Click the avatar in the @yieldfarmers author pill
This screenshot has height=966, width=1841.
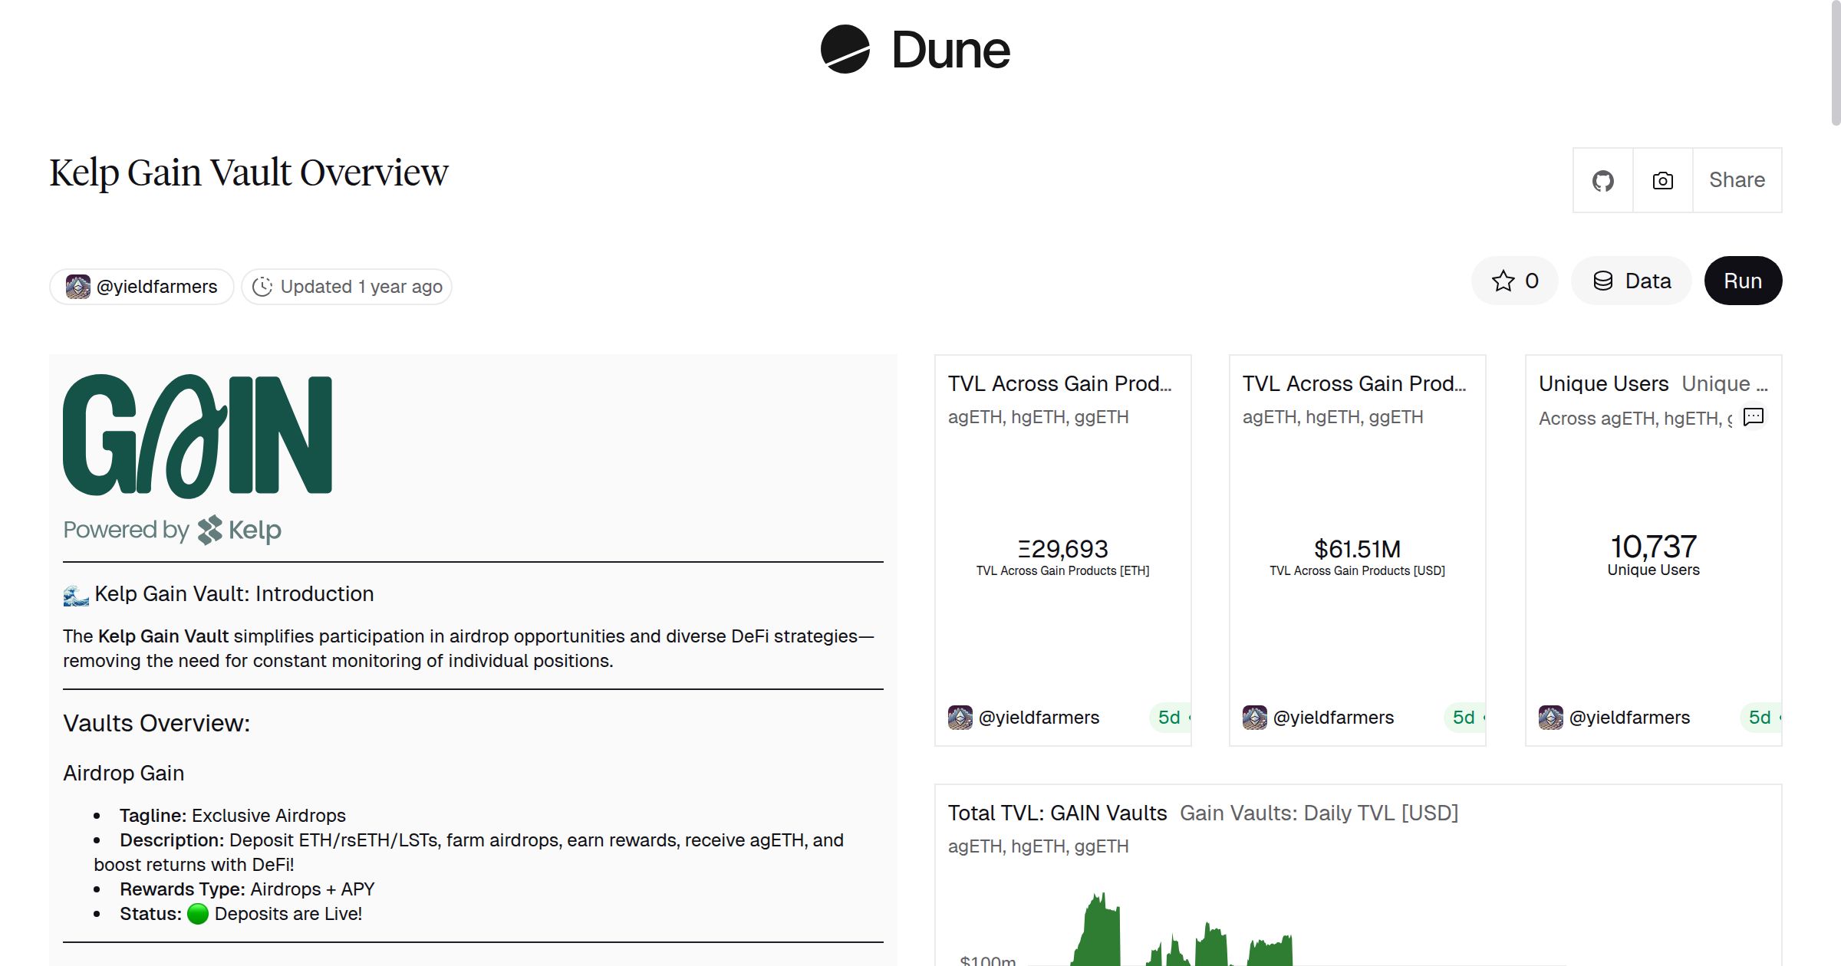coord(78,286)
